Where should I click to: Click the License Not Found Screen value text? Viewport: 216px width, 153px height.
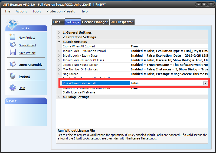point(169,65)
